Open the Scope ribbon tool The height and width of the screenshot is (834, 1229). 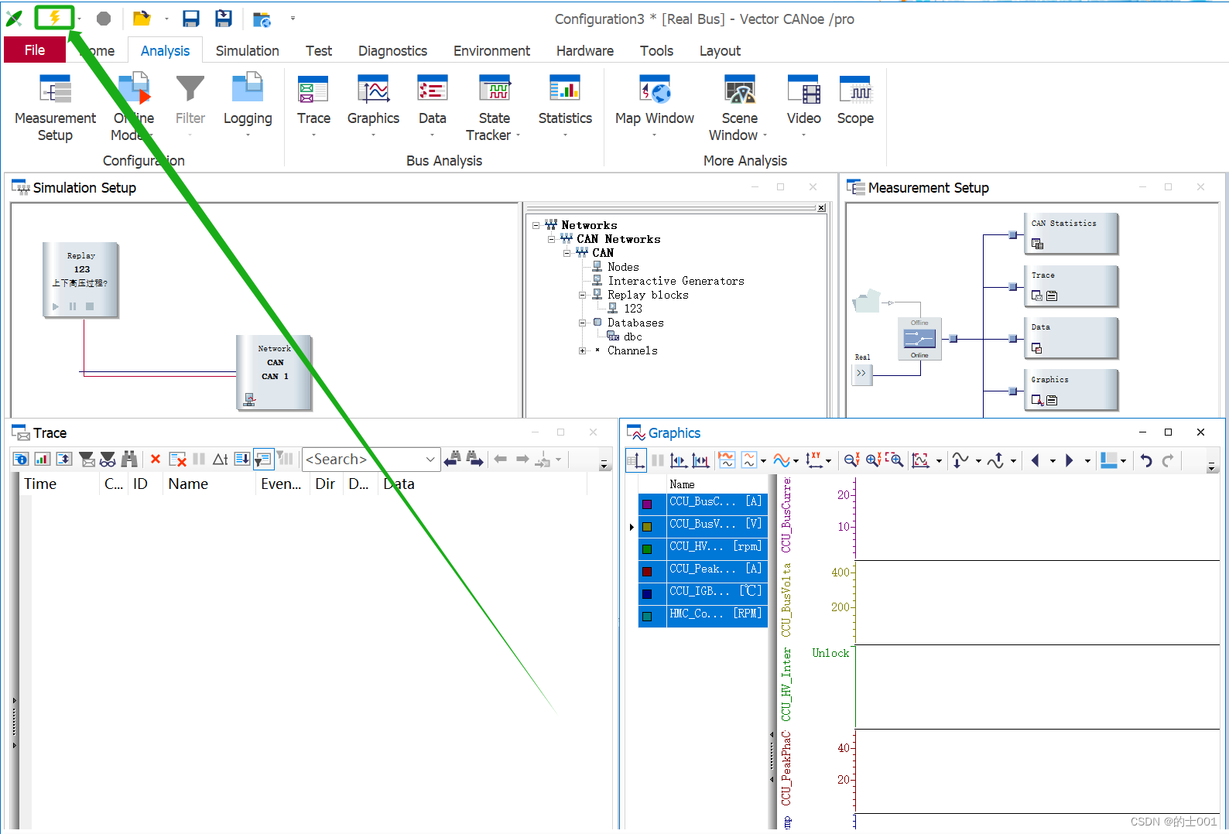tap(855, 101)
